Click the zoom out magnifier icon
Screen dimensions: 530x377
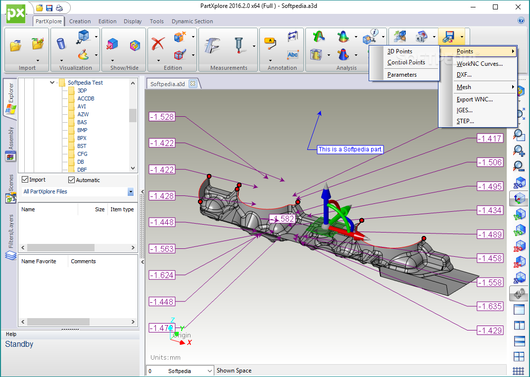click(519, 166)
